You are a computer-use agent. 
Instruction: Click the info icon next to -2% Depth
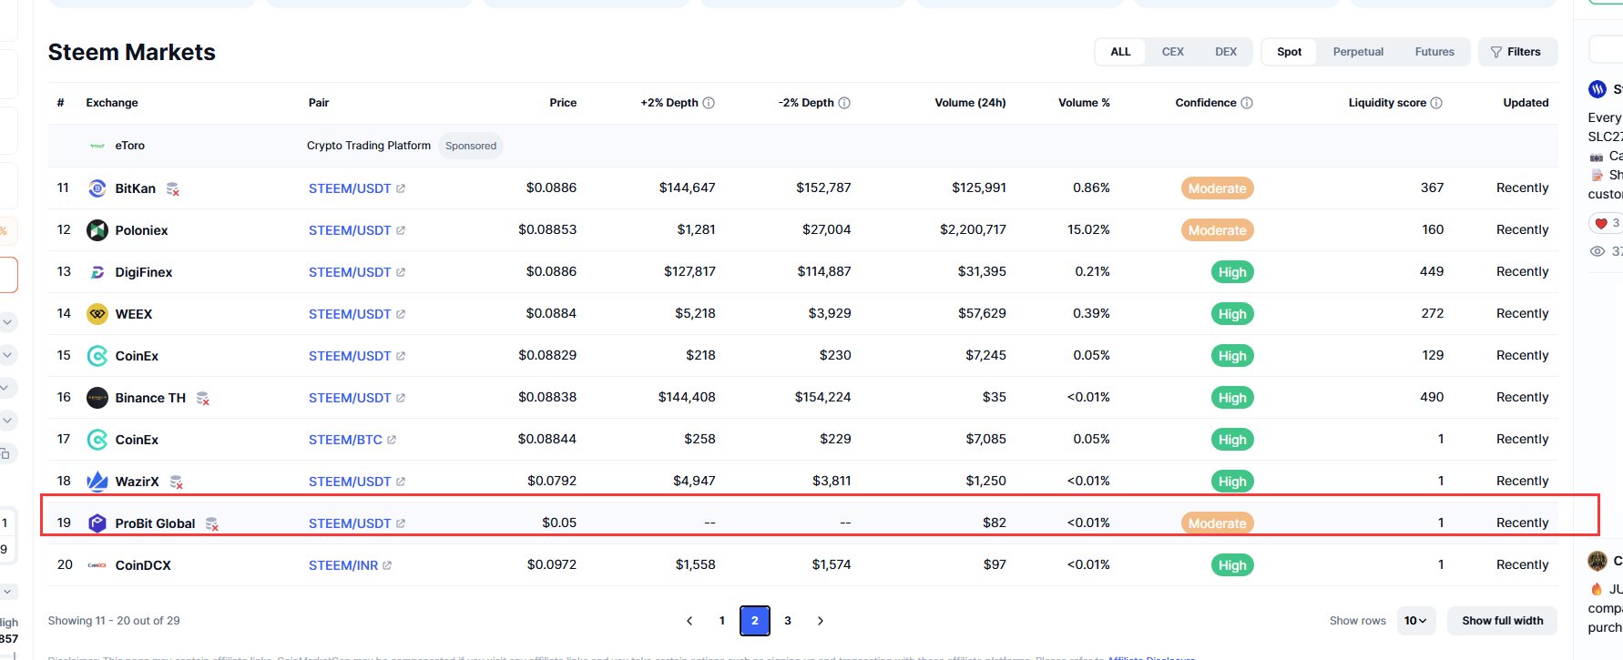click(x=844, y=103)
